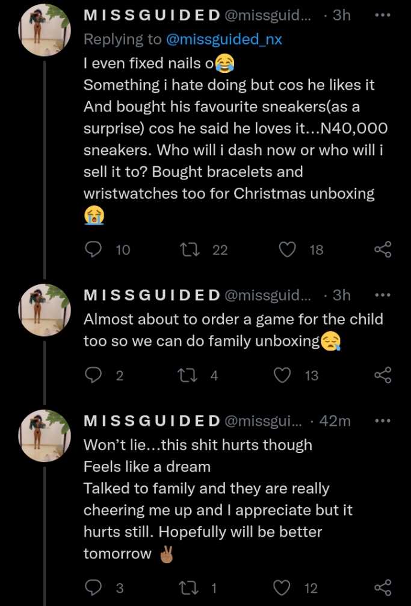Open more options on the first tweet

point(383,14)
